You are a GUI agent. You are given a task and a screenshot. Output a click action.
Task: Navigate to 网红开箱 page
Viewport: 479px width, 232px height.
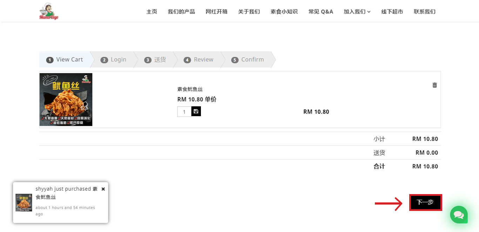point(216,12)
